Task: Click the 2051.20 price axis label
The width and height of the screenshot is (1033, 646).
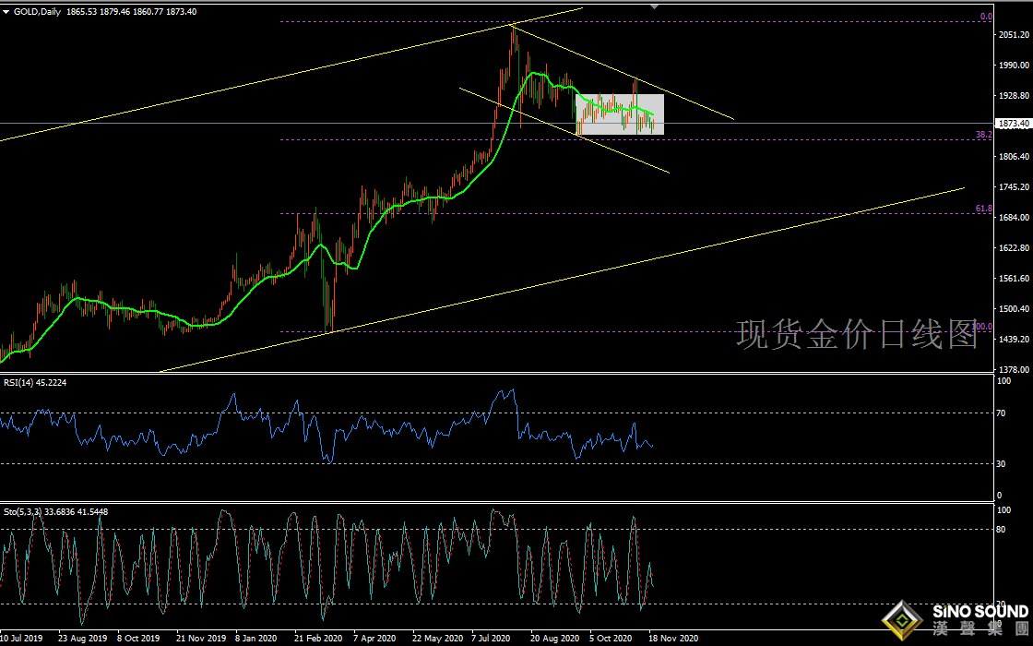Action: click(x=1014, y=35)
